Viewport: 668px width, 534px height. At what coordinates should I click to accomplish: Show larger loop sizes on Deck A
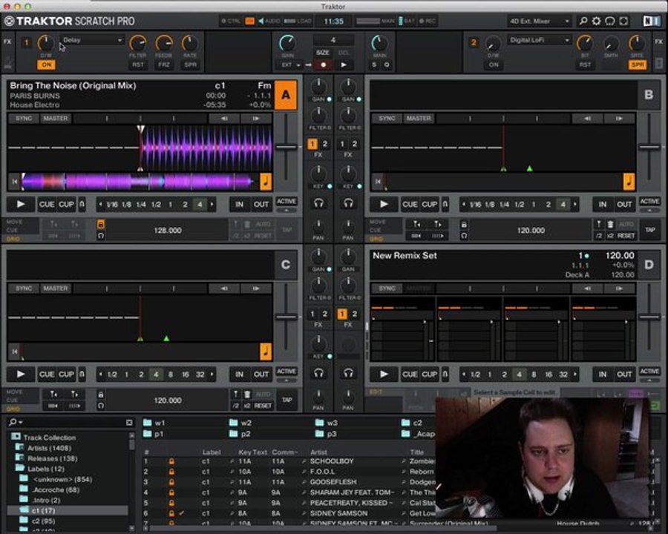tap(212, 205)
